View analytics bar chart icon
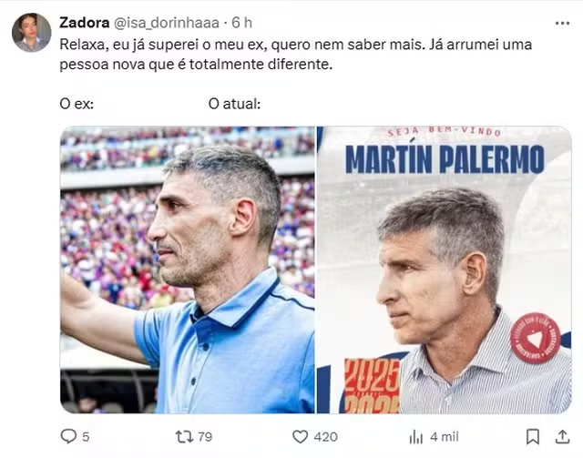This screenshot has width=583, height=458. tap(416, 437)
